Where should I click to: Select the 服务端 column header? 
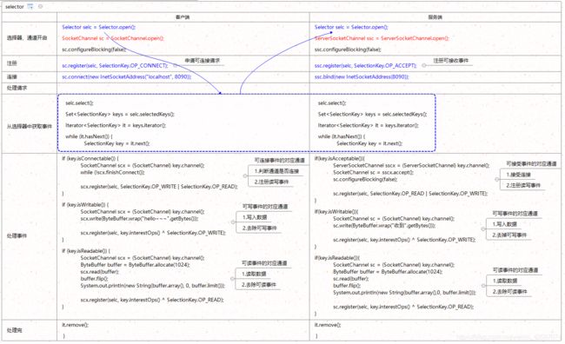[435, 17]
